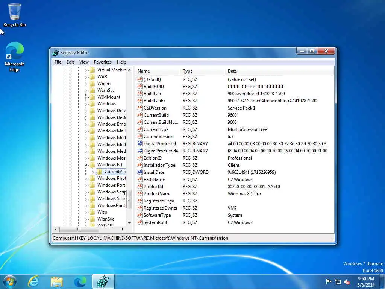
Task: Click the 'Multiprocessor Free' data cell
Action: 247,129
